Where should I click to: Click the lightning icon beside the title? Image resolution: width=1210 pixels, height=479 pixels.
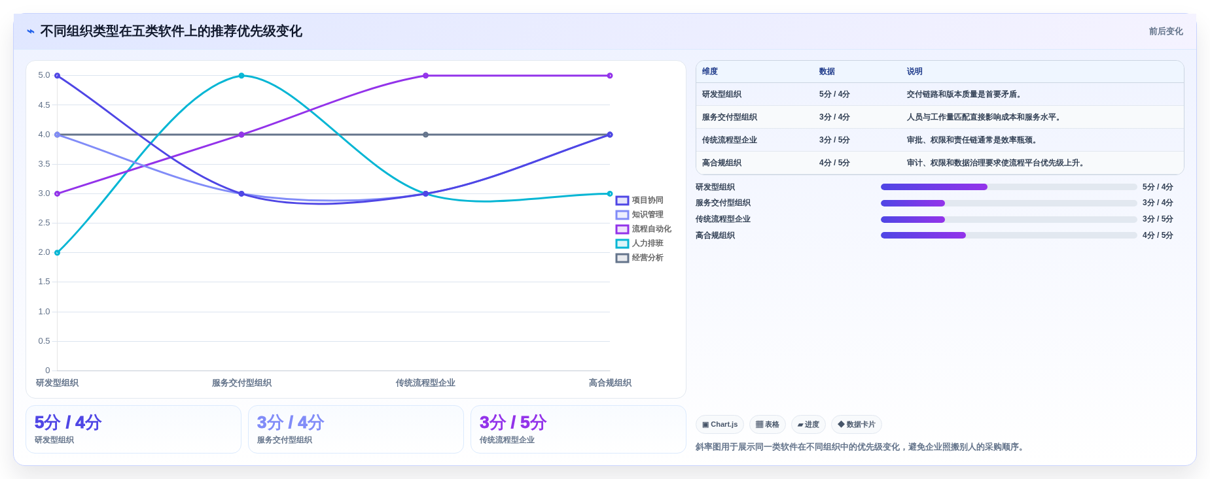[31, 31]
